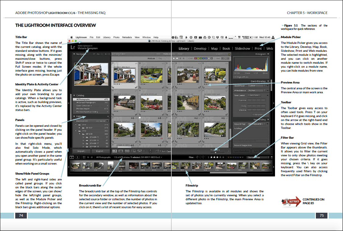
Task: Click user account icon in menu bar
Action: [273, 37]
